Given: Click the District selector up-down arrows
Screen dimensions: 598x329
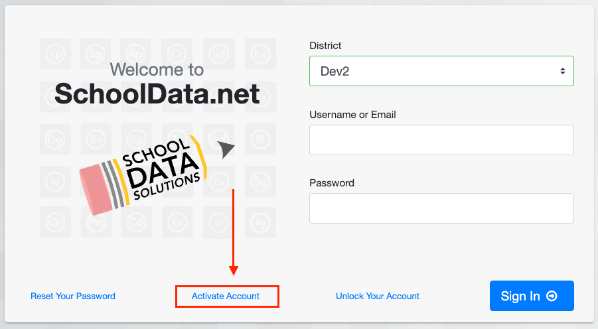Looking at the screenshot, I should point(563,71).
